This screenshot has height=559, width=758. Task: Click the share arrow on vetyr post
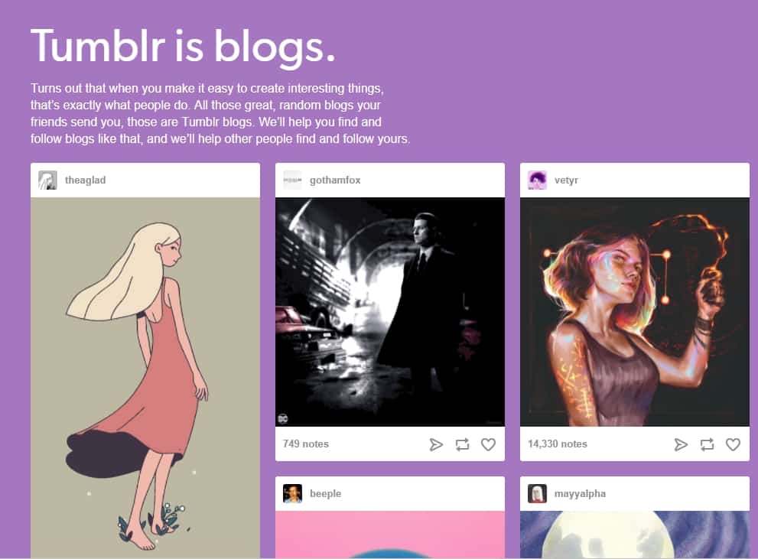(681, 444)
